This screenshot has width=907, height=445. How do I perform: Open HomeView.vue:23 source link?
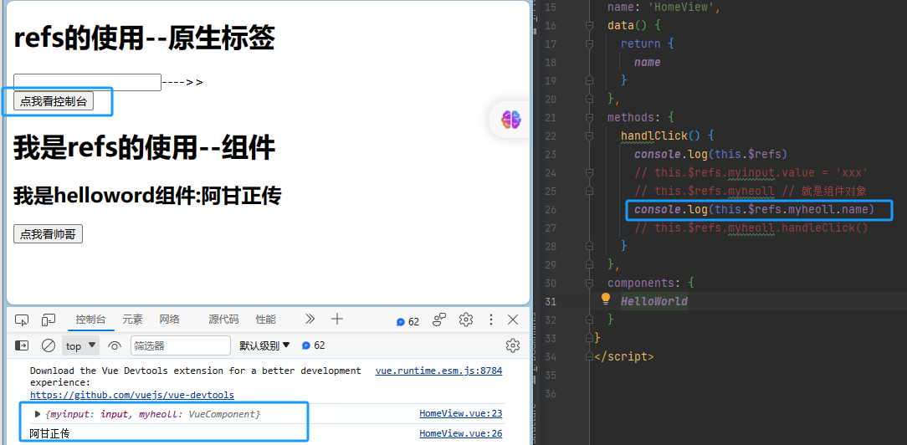pyautogui.click(x=460, y=414)
